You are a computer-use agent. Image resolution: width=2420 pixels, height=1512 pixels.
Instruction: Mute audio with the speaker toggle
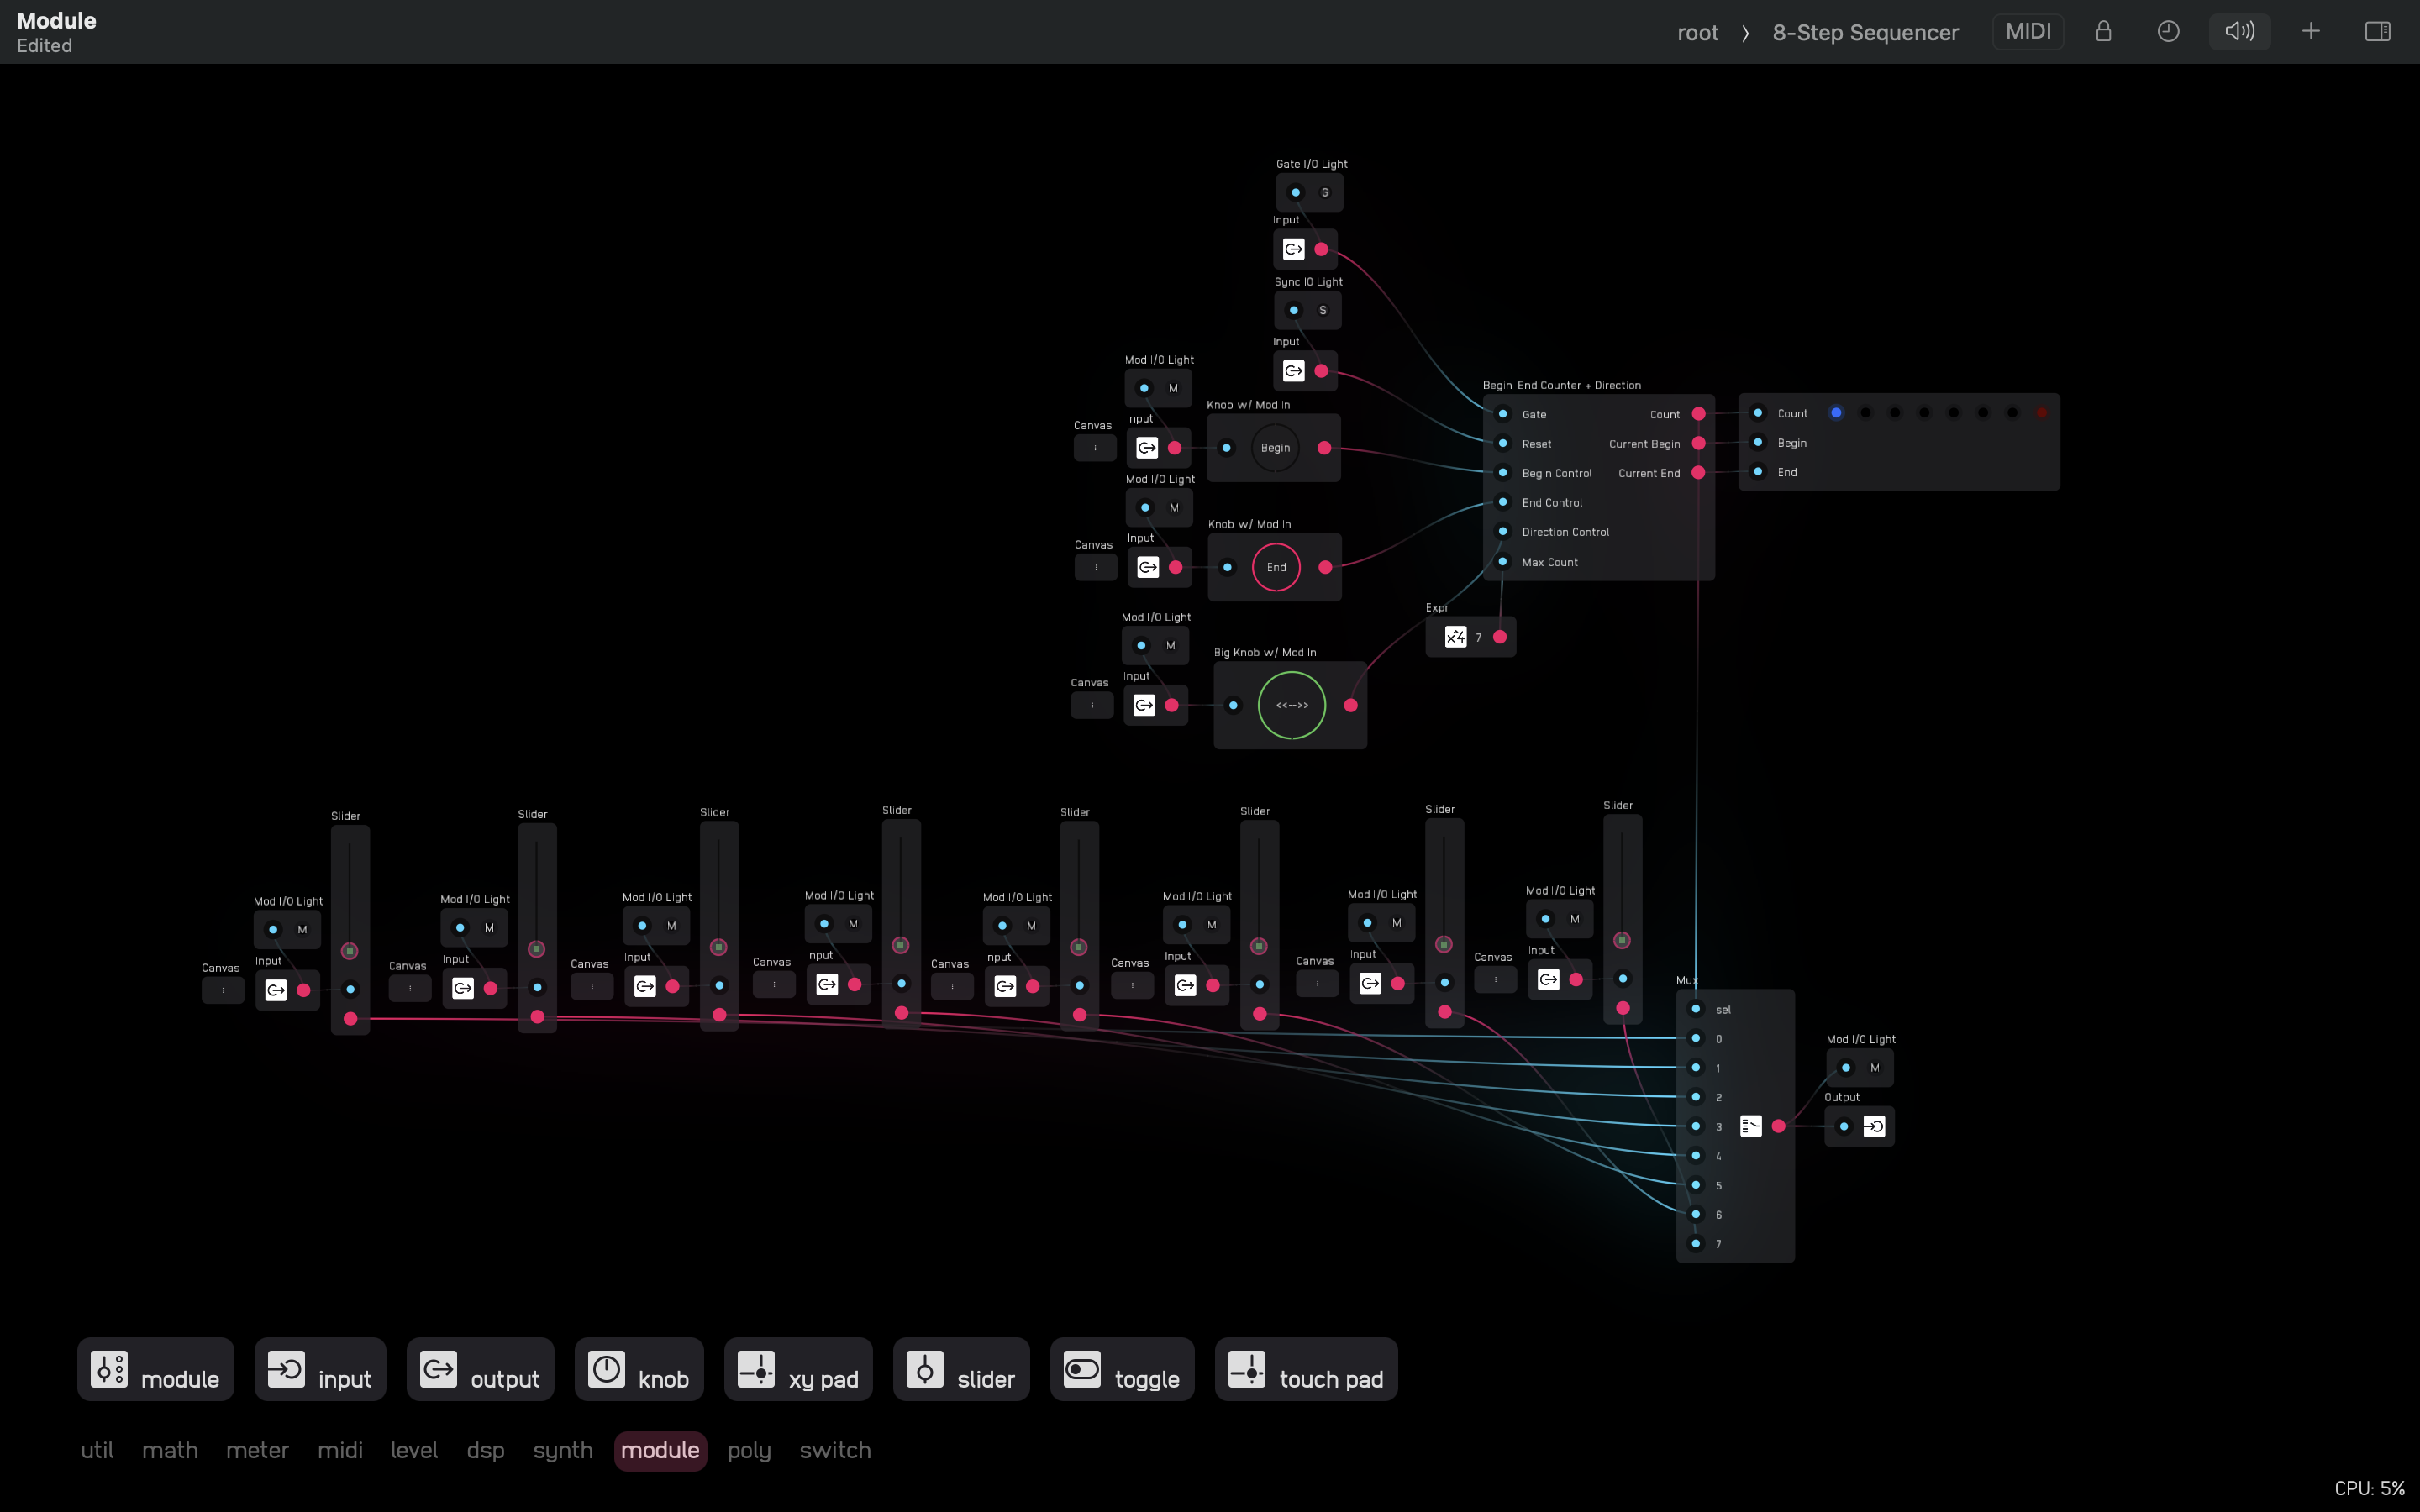pyautogui.click(x=2239, y=31)
